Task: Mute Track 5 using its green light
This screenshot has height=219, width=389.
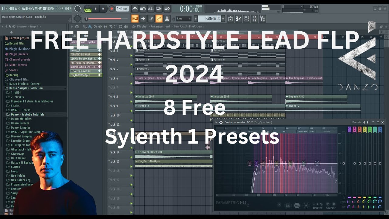Action: (x=131, y=74)
